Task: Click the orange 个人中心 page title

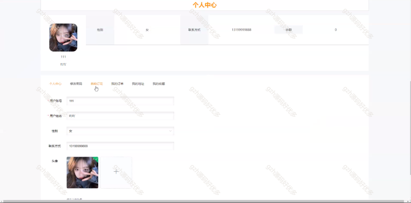Action: tap(205, 5)
